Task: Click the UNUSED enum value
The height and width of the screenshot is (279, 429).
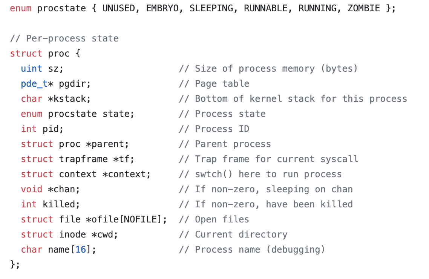Action: [x=118, y=8]
